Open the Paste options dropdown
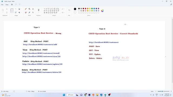Image resolution: width=173 pixels, height=97 pixels. click(x=3, y=12)
